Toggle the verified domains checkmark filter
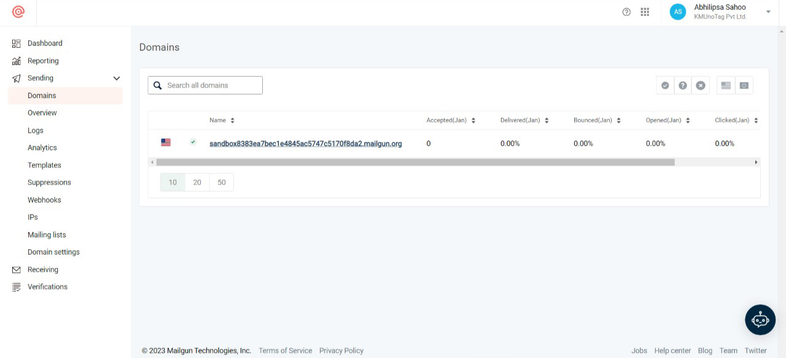 click(x=665, y=85)
